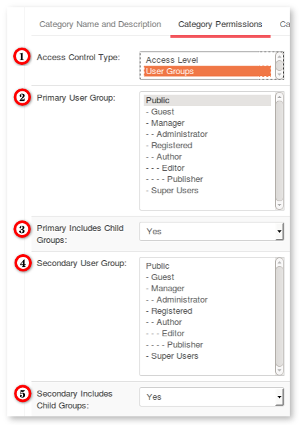Screen dimensions: 299x425
Task: Click the red numbered marker 4
Action: tap(22, 263)
